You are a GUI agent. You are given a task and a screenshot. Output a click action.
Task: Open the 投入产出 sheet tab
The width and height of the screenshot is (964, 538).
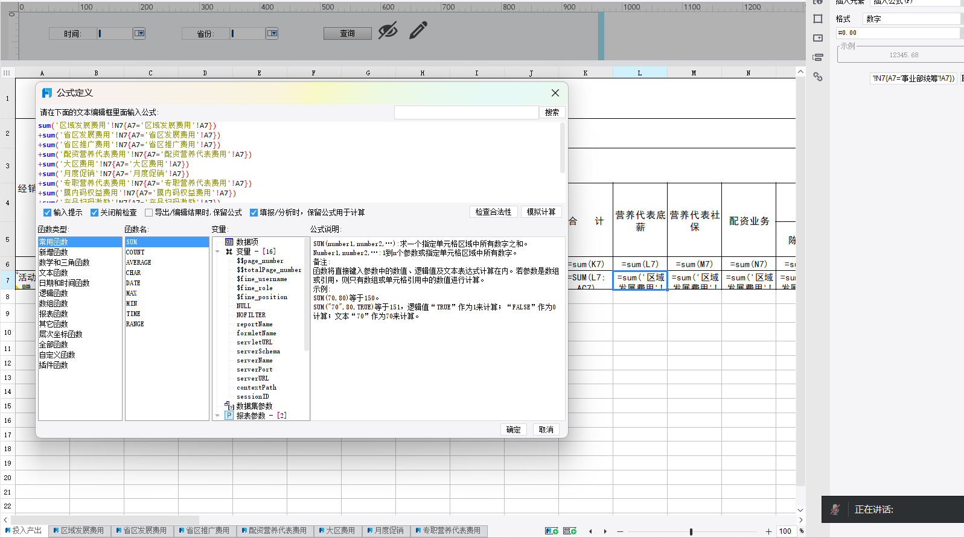tap(23, 531)
